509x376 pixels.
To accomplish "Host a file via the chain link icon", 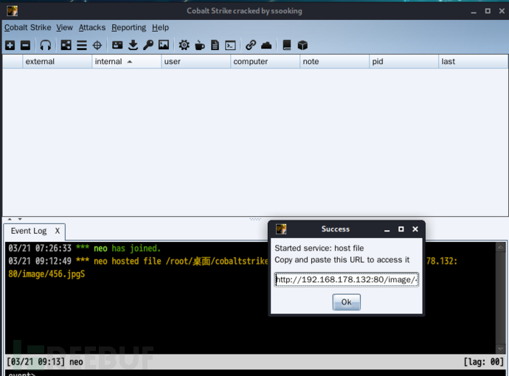I will coord(251,45).
